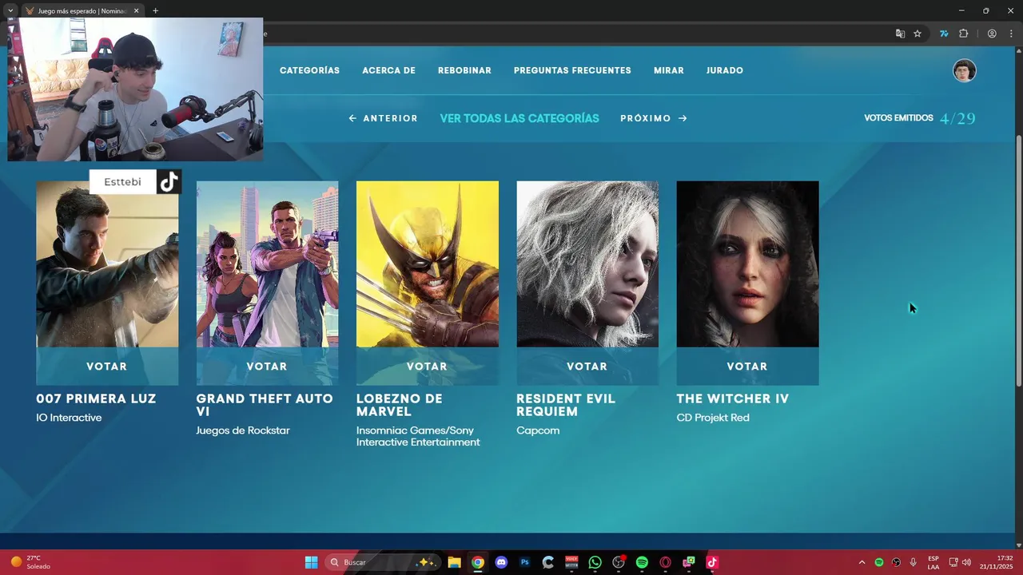
Task: Open the Chrome three-dot menu
Action: [1011, 34]
